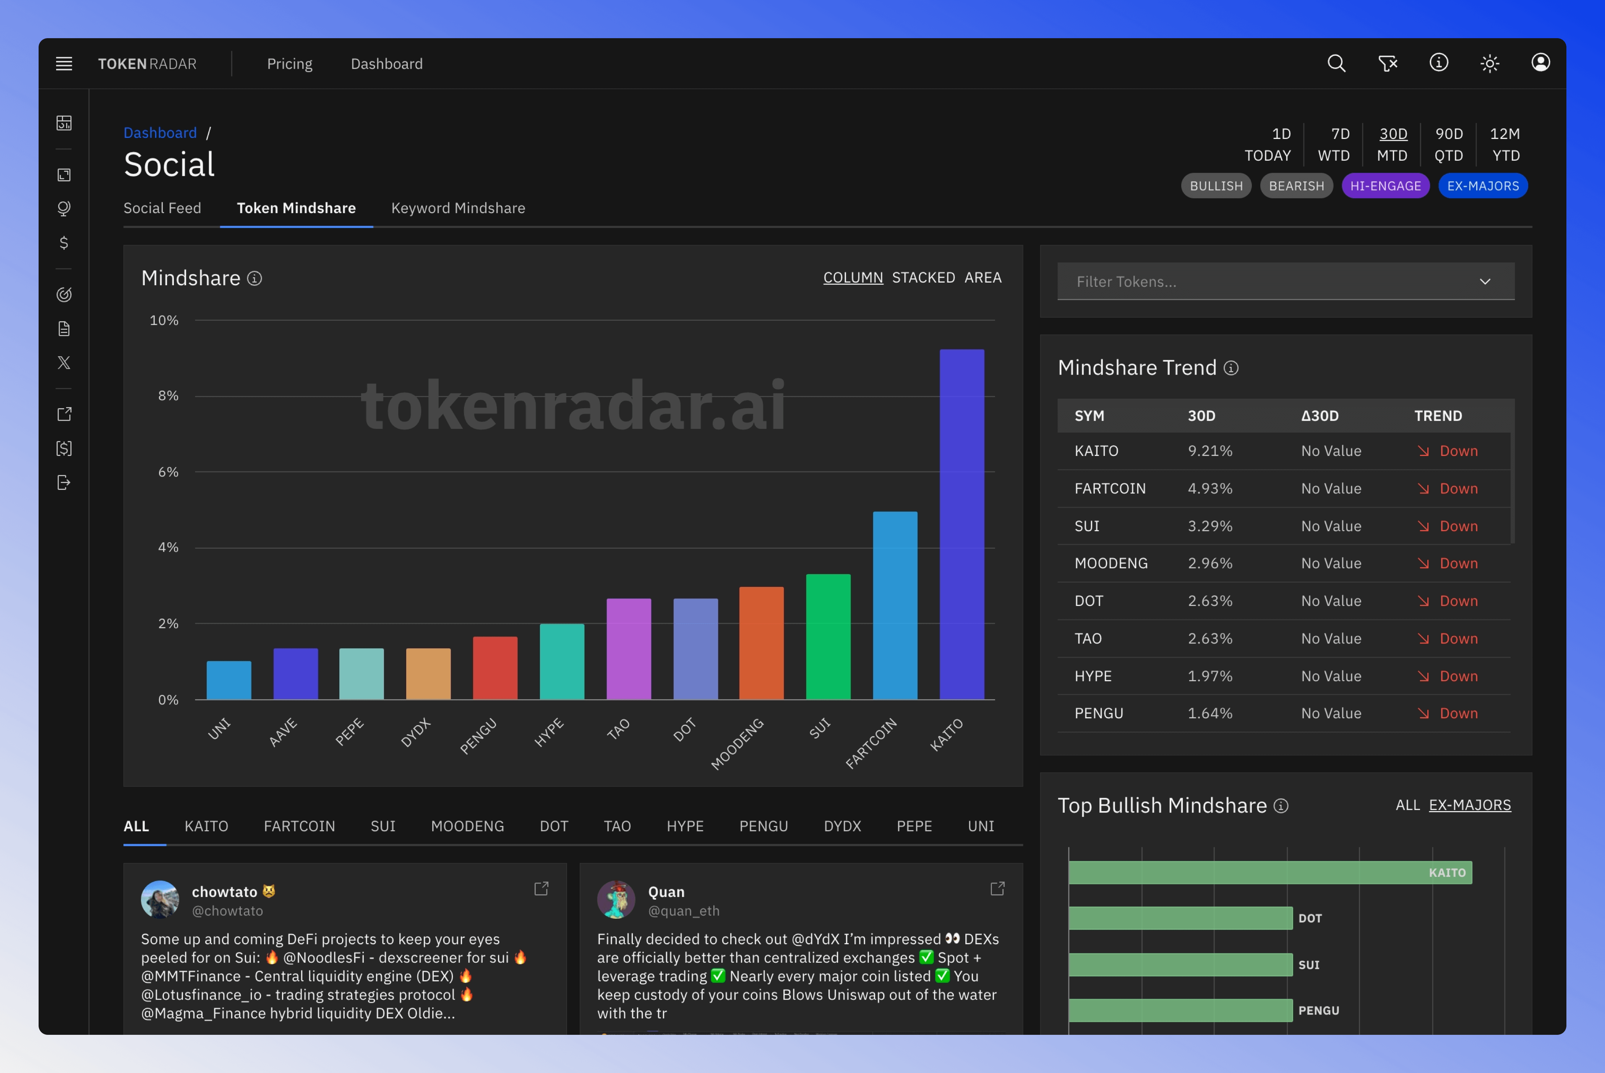Switch to the Social Feed tab
The width and height of the screenshot is (1605, 1073).
pyautogui.click(x=162, y=208)
